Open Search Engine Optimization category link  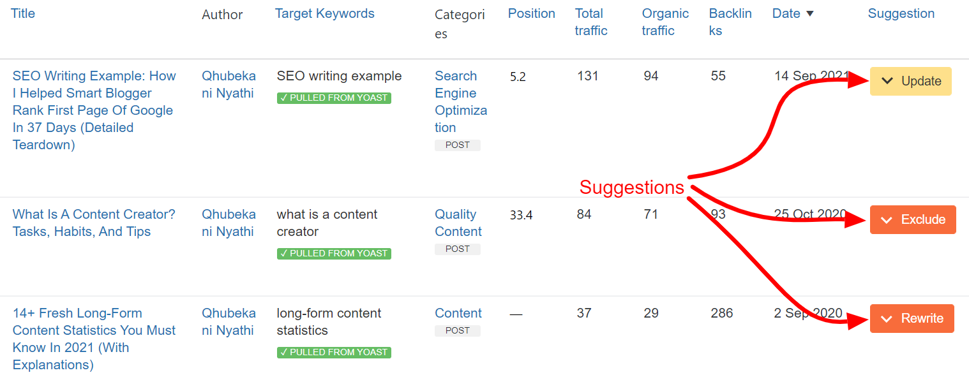coord(461,101)
